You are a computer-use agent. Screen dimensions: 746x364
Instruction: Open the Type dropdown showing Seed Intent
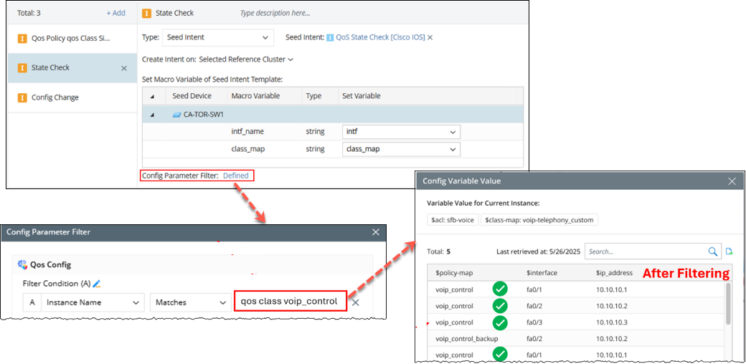218,37
